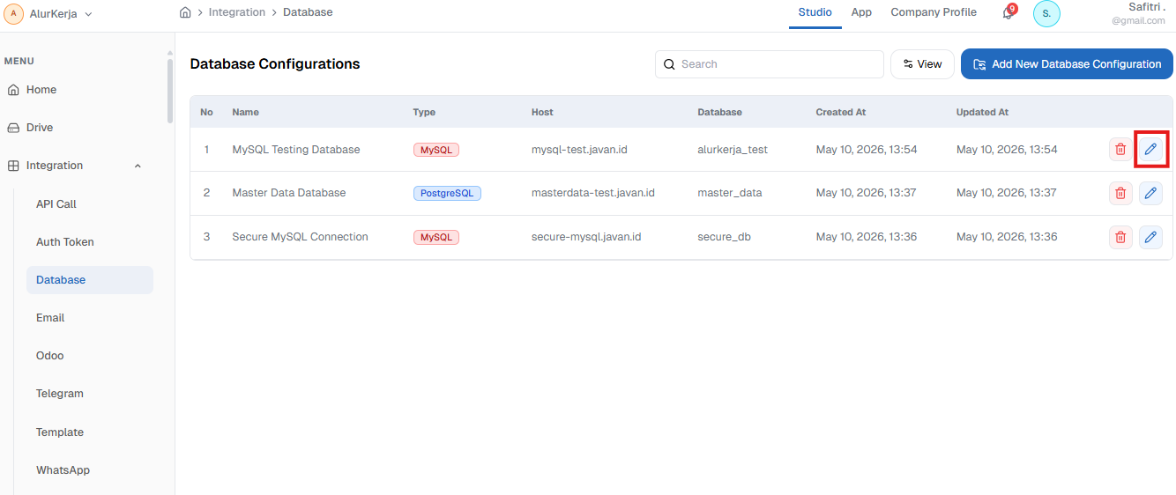Click the Type column header
The height and width of the screenshot is (495, 1176).
(x=424, y=112)
